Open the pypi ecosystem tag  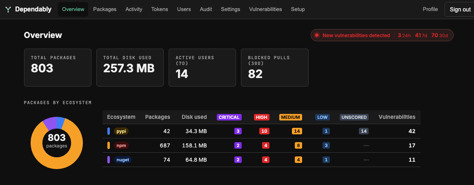[x=121, y=131]
